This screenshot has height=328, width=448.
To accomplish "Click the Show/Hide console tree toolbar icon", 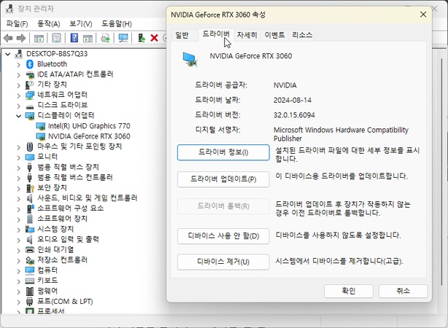I will [x=39, y=38].
